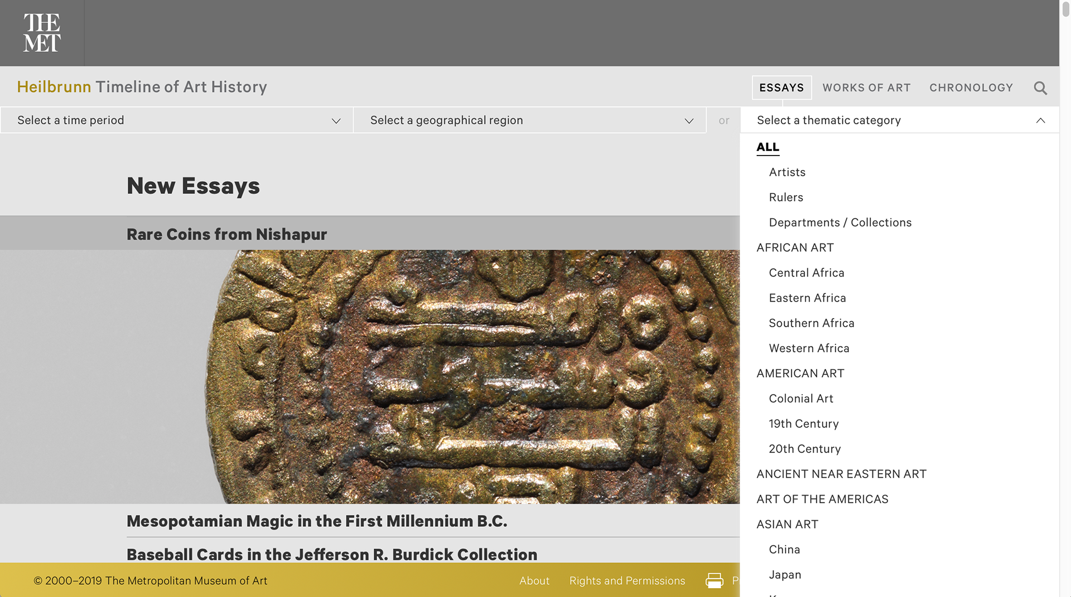The width and height of the screenshot is (1071, 597).
Task: Select Departments / Collections category
Action: [x=840, y=222]
